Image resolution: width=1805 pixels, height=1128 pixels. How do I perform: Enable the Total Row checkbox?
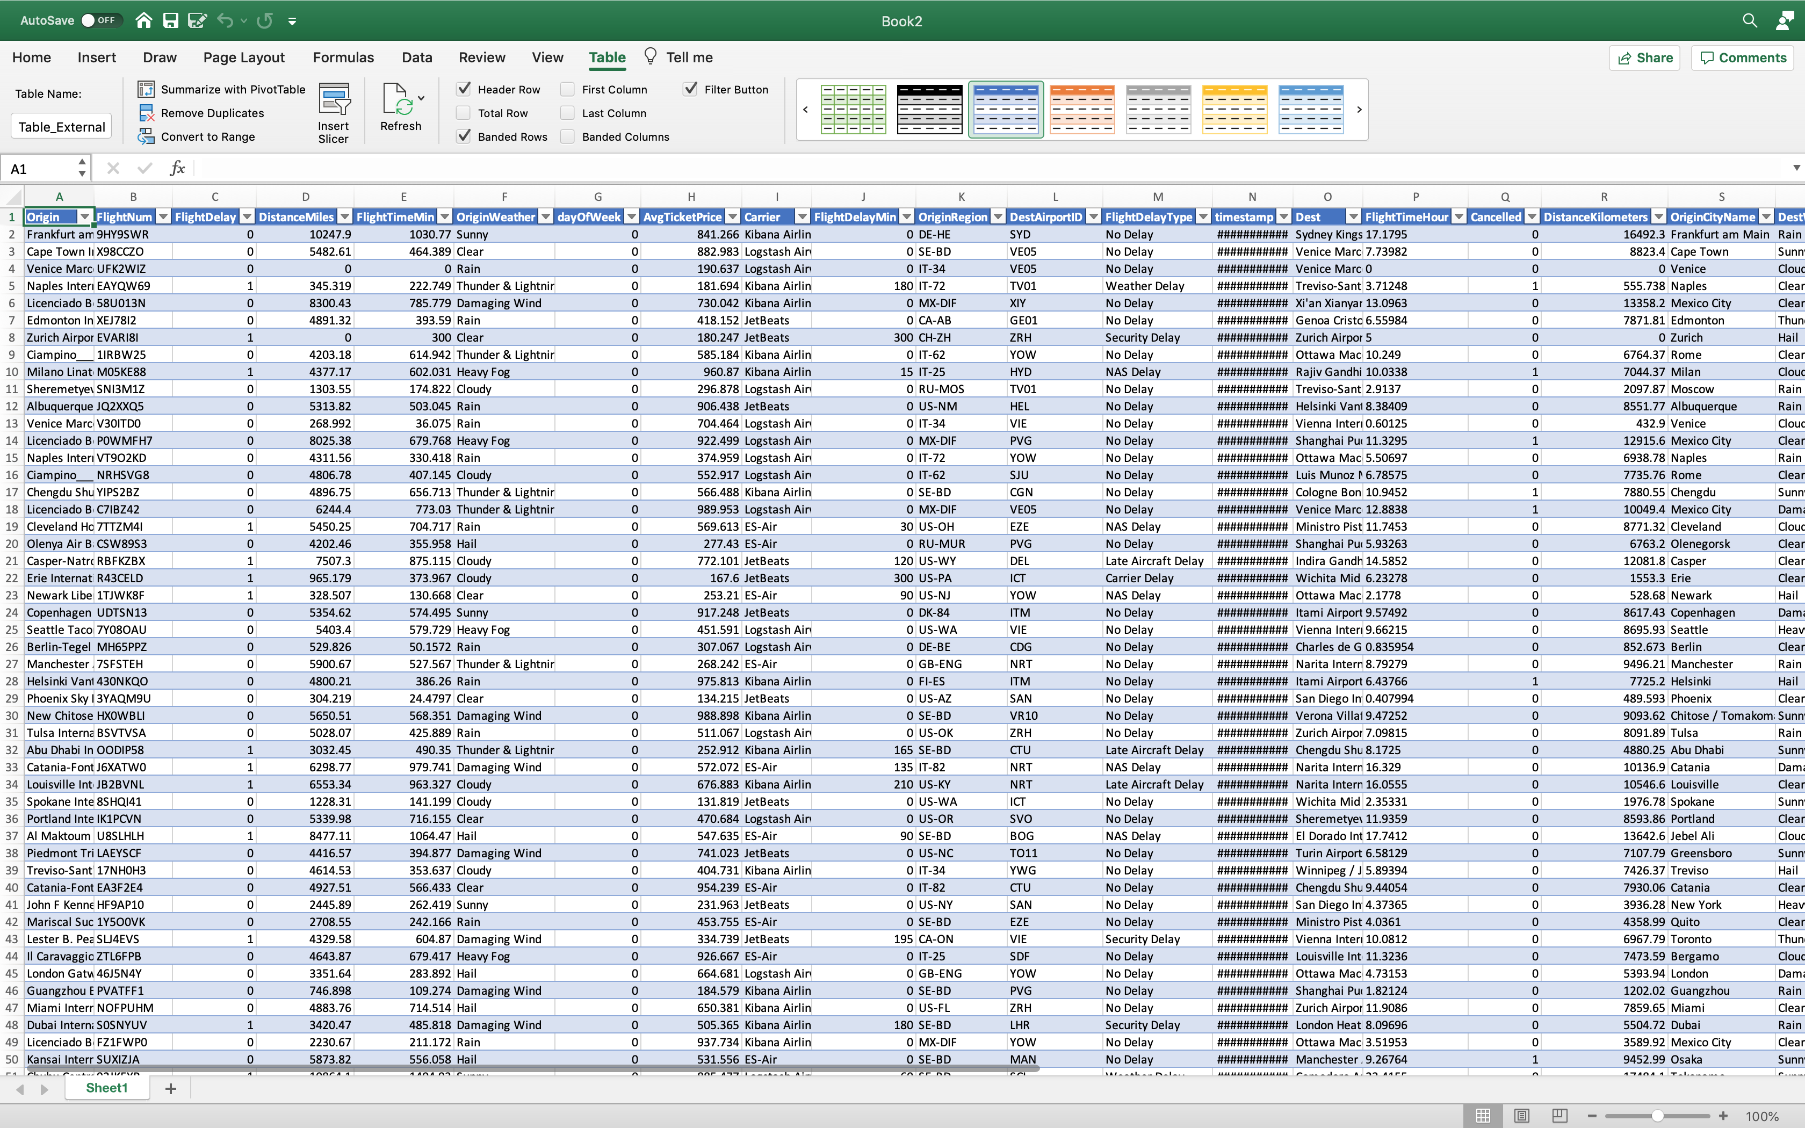tap(464, 113)
